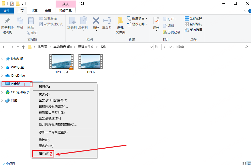This screenshot has width=251, height=165.
Task: Click the search magnifier icon
Action: click(247, 47)
